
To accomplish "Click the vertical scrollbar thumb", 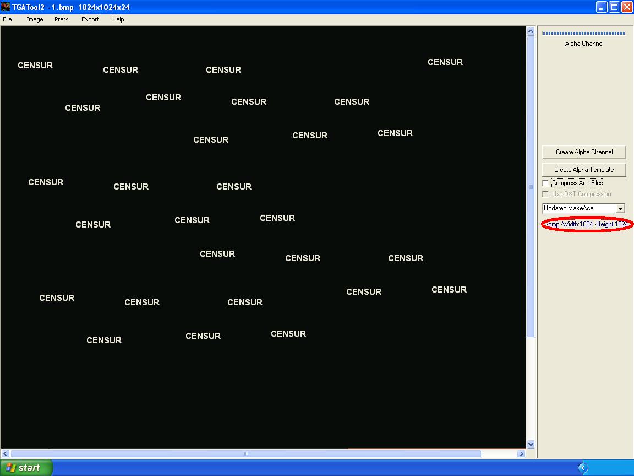I will click(x=531, y=187).
